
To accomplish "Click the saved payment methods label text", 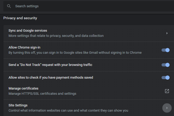I will pos(51,77).
